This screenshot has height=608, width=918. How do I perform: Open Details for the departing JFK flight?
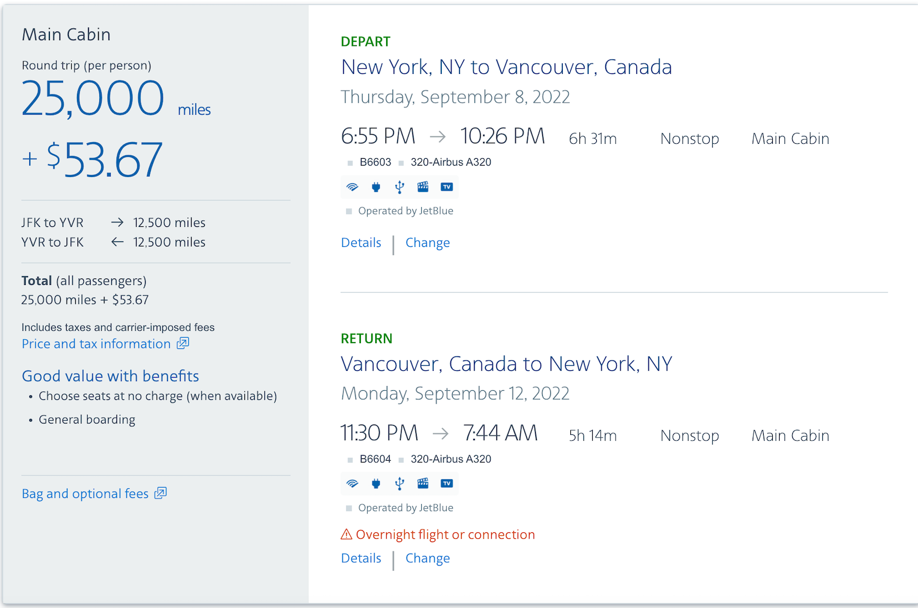click(x=361, y=242)
